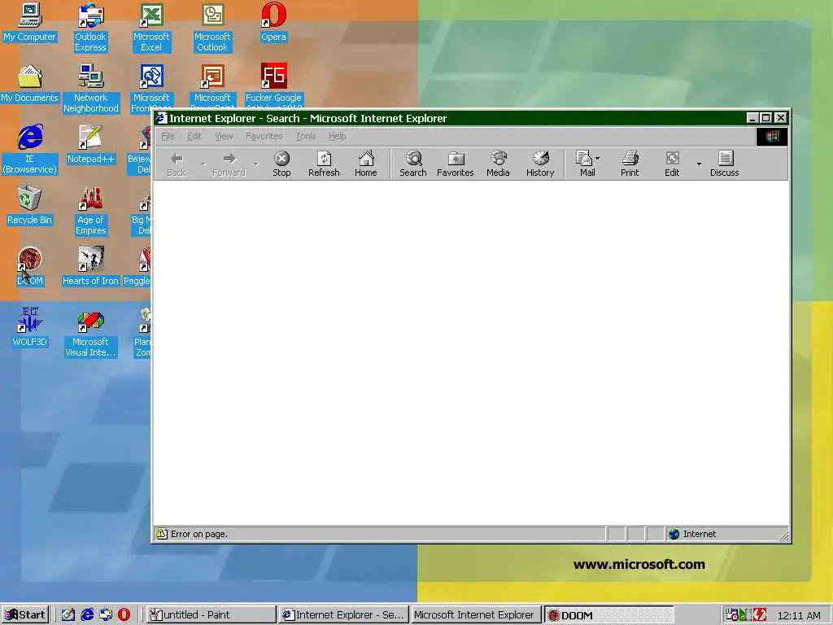
Task: Open Back history dropdown arrow
Action: pos(203,164)
